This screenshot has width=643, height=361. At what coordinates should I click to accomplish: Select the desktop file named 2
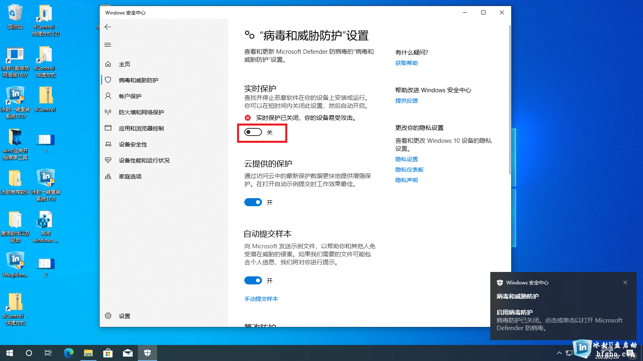(x=45, y=267)
